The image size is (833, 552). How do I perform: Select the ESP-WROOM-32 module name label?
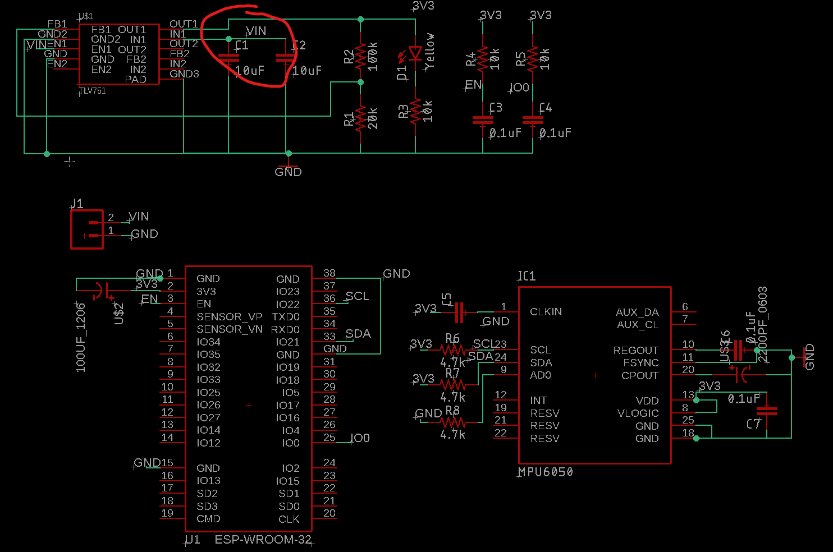click(x=263, y=540)
